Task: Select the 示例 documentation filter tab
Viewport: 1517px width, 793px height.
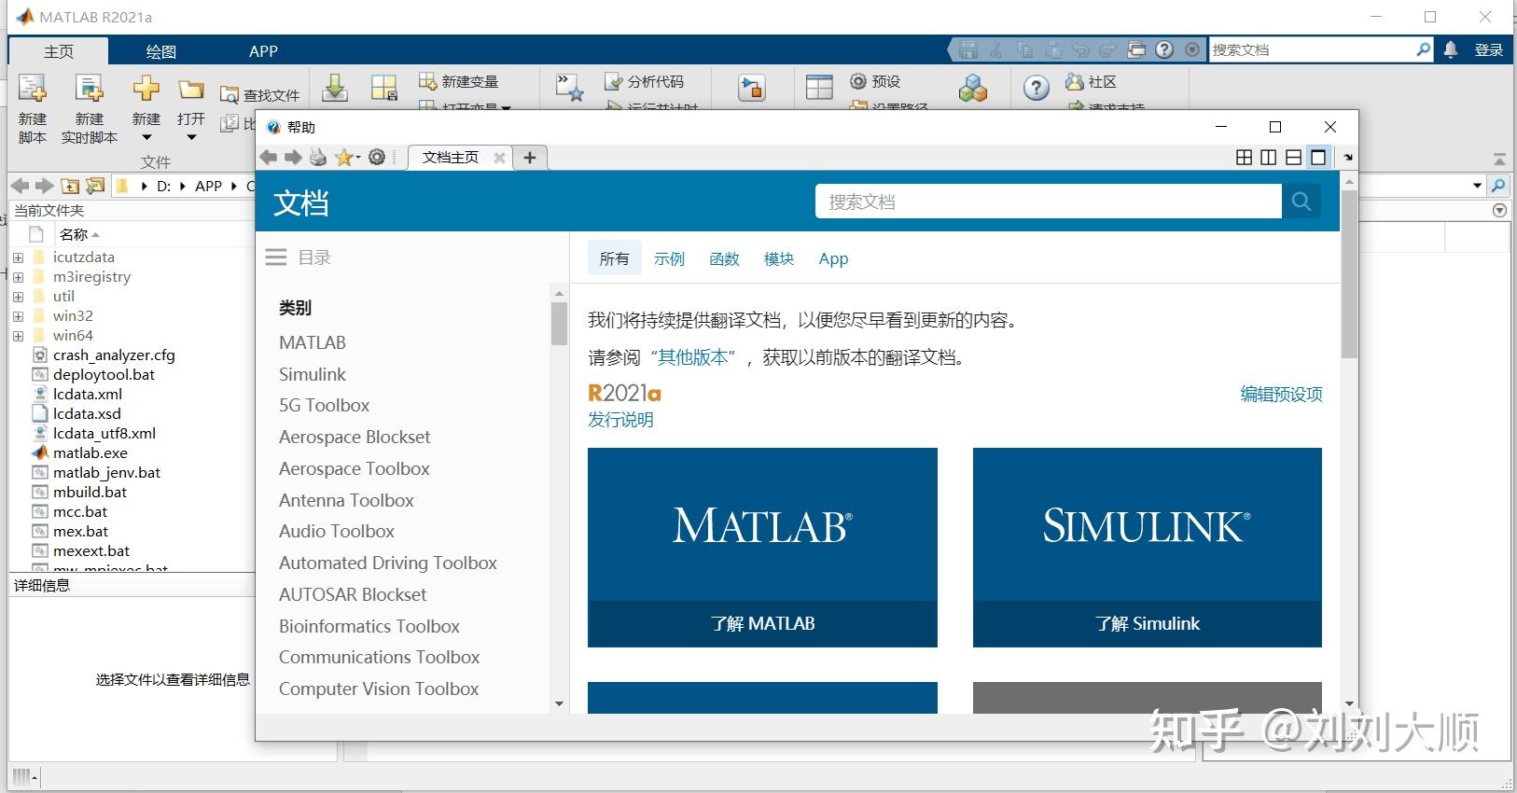Action: pos(669,258)
